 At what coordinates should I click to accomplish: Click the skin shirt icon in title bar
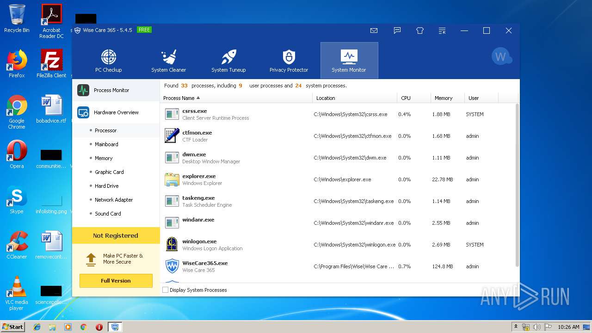(x=420, y=31)
